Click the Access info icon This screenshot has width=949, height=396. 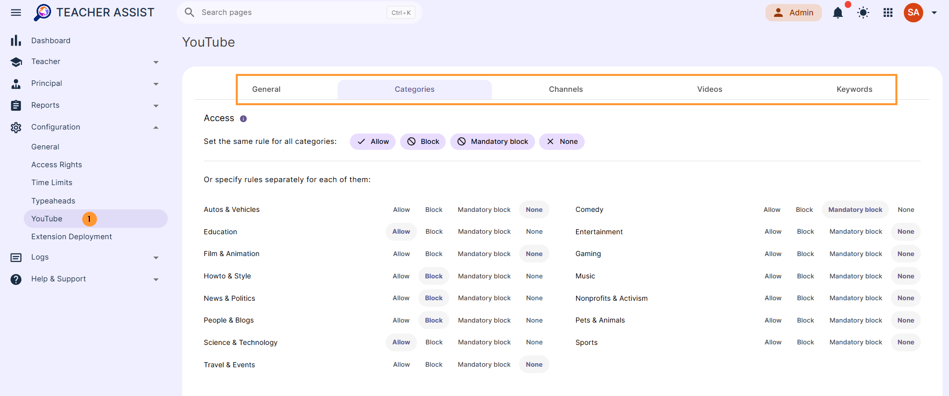(x=243, y=119)
